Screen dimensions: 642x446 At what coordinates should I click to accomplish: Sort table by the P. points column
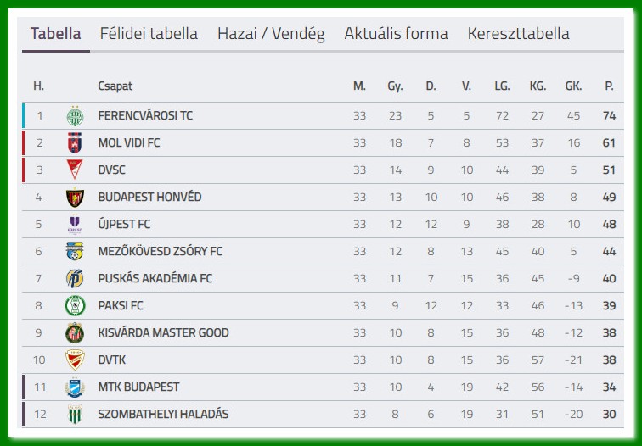(x=609, y=86)
